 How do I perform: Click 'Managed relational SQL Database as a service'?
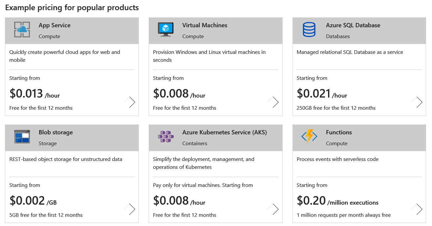click(x=350, y=52)
